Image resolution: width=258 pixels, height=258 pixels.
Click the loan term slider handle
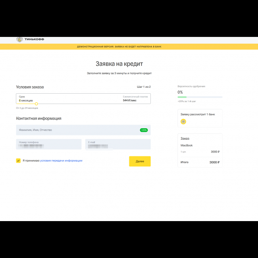coord(36,104)
